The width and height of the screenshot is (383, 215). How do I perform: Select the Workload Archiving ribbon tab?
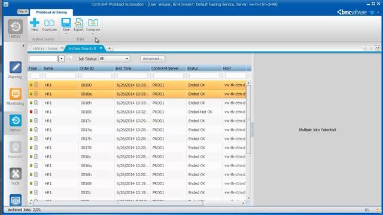pyautogui.click(x=51, y=12)
